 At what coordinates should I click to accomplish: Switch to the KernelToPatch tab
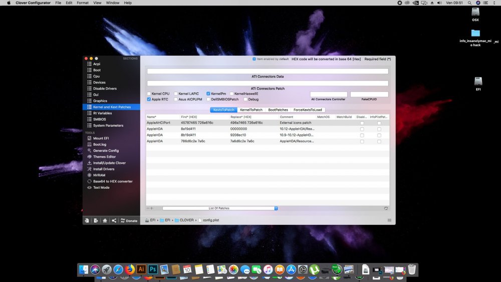(x=251, y=110)
